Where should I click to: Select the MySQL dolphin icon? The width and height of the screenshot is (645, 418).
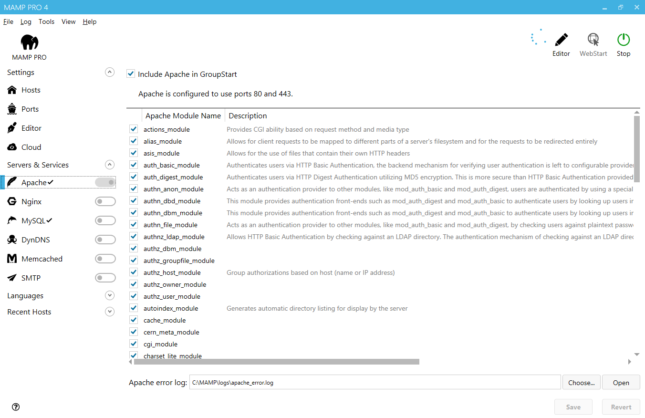click(12, 220)
